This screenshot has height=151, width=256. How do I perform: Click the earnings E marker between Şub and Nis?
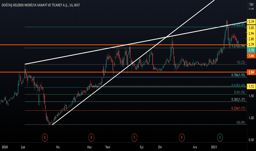coord(45,138)
